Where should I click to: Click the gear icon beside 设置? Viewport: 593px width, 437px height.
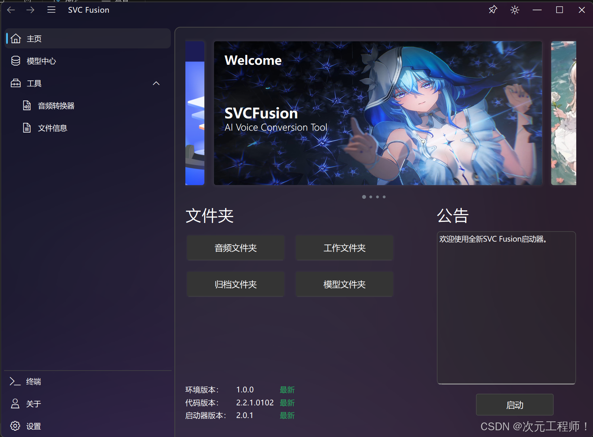[15, 426]
